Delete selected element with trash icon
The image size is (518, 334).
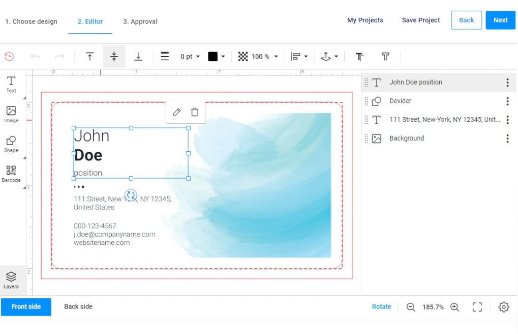coord(195,112)
